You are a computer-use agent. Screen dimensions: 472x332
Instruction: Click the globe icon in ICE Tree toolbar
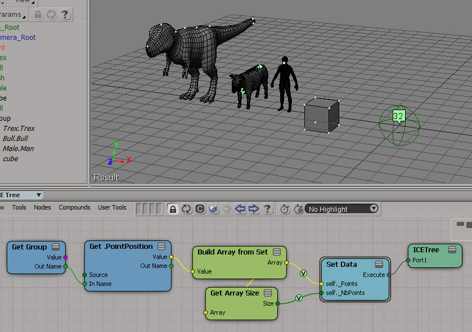click(213, 209)
